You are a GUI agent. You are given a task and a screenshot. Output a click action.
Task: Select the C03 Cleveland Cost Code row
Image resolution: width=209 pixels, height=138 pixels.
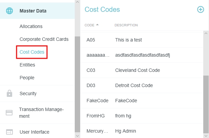click(137, 70)
